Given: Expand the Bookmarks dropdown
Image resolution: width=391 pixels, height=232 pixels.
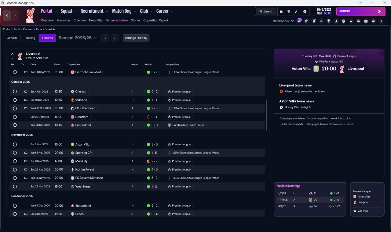Looking at the screenshot, I should pos(292,21).
